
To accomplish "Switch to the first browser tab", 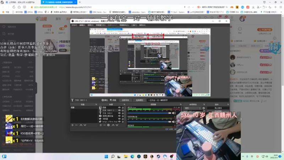I will tap(22, 2).
